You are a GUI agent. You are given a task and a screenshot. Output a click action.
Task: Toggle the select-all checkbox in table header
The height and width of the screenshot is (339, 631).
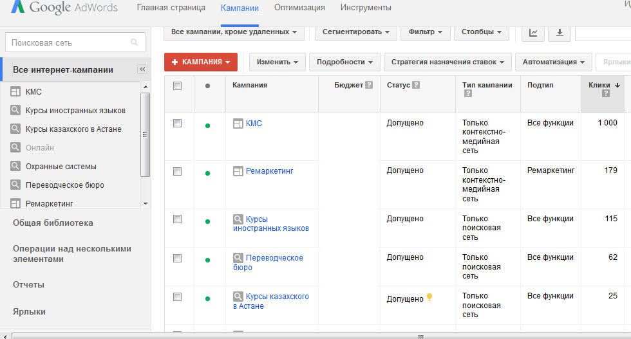point(178,86)
